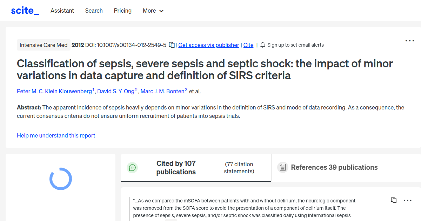
Task: Click the Intensive Care Med journal tag
Action: [44, 45]
